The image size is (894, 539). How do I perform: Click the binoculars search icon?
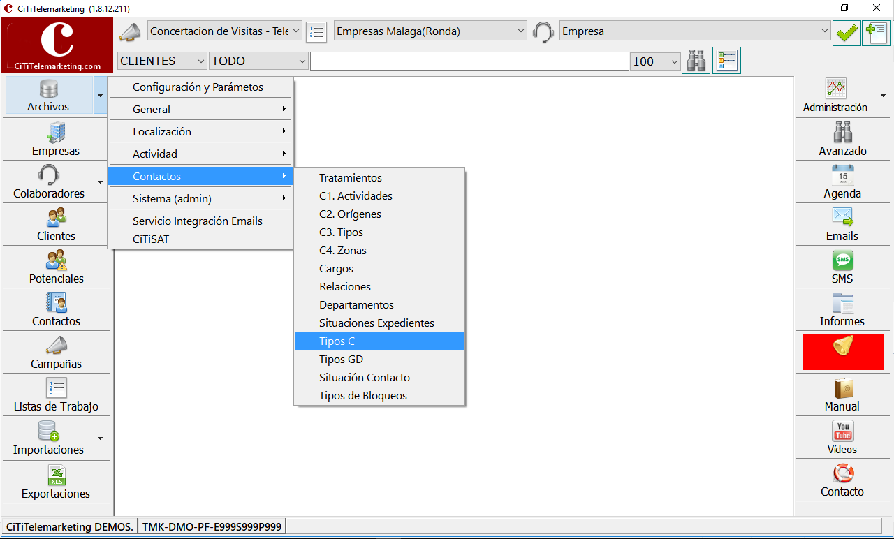696,61
